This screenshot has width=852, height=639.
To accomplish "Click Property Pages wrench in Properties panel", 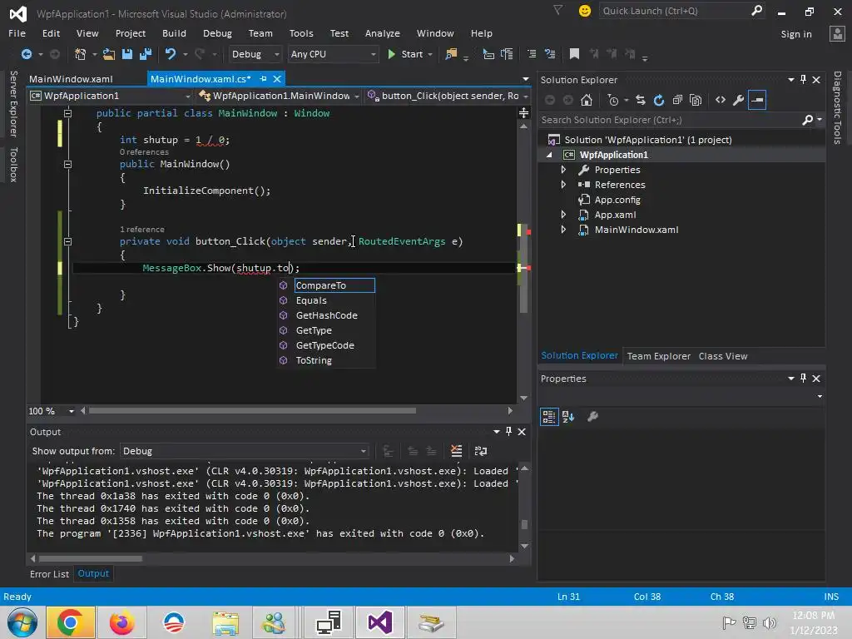I will coord(592,417).
